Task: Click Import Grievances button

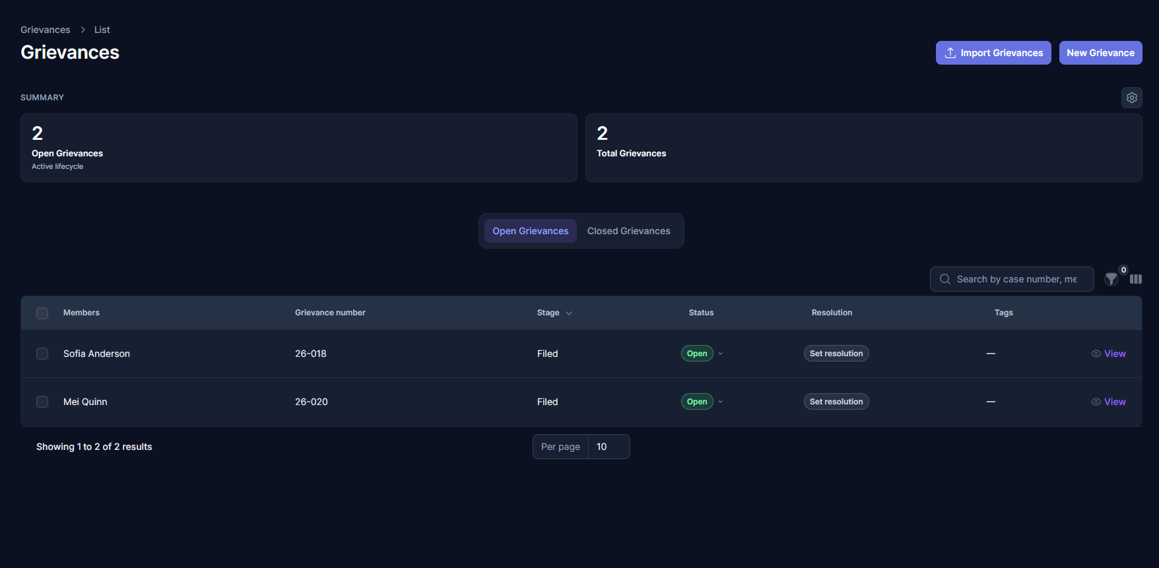Action: (x=993, y=53)
